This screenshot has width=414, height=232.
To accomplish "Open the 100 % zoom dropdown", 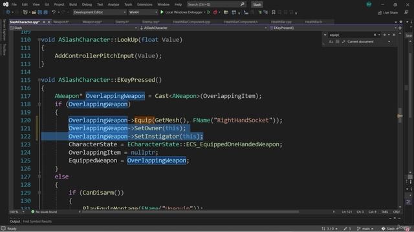I will coord(17,212).
